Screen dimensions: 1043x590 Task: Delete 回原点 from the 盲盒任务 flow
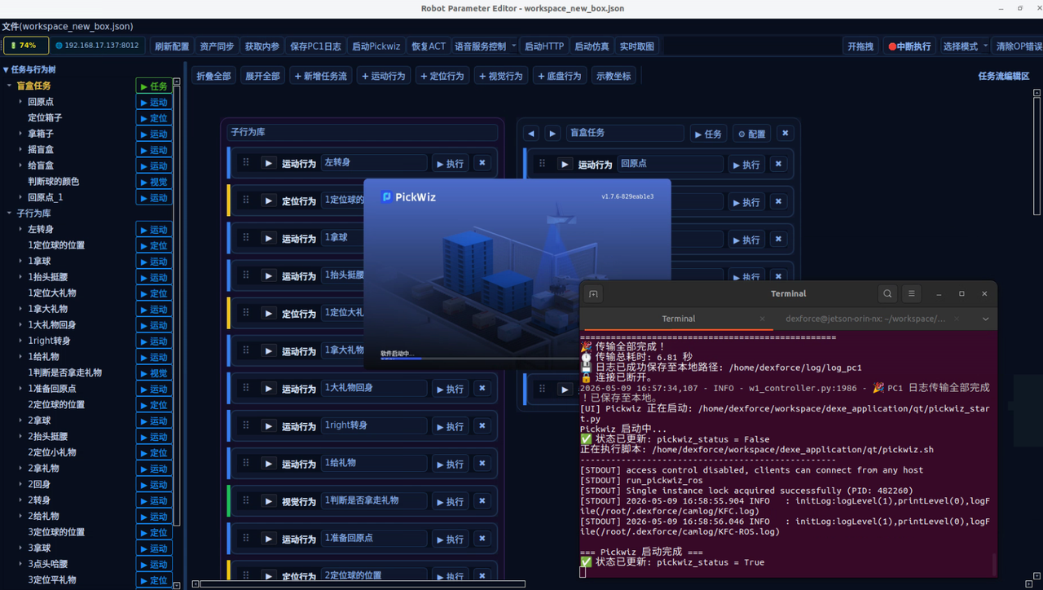(x=778, y=165)
